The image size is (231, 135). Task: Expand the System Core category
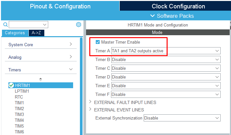pyautogui.click(x=40, y=45)
